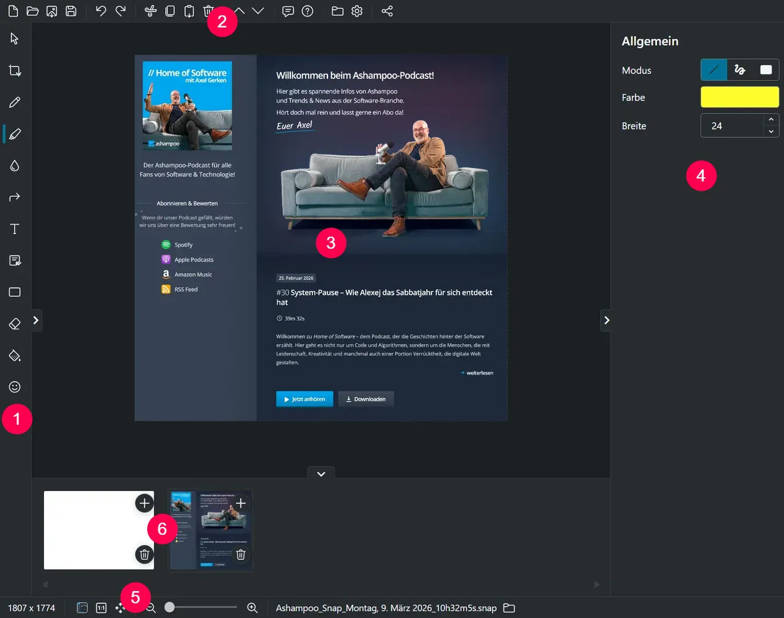Open the yellow Farbe color picker
Viewport: 784px width, 618px height.
740,97
